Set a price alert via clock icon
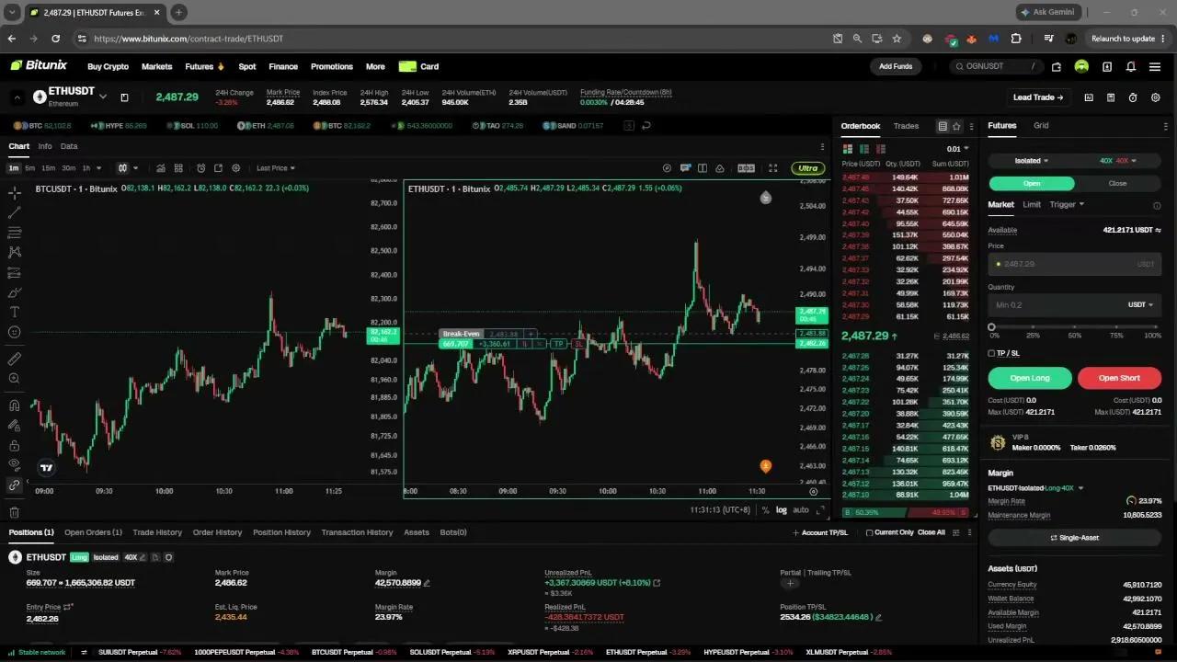 [201, 168]
